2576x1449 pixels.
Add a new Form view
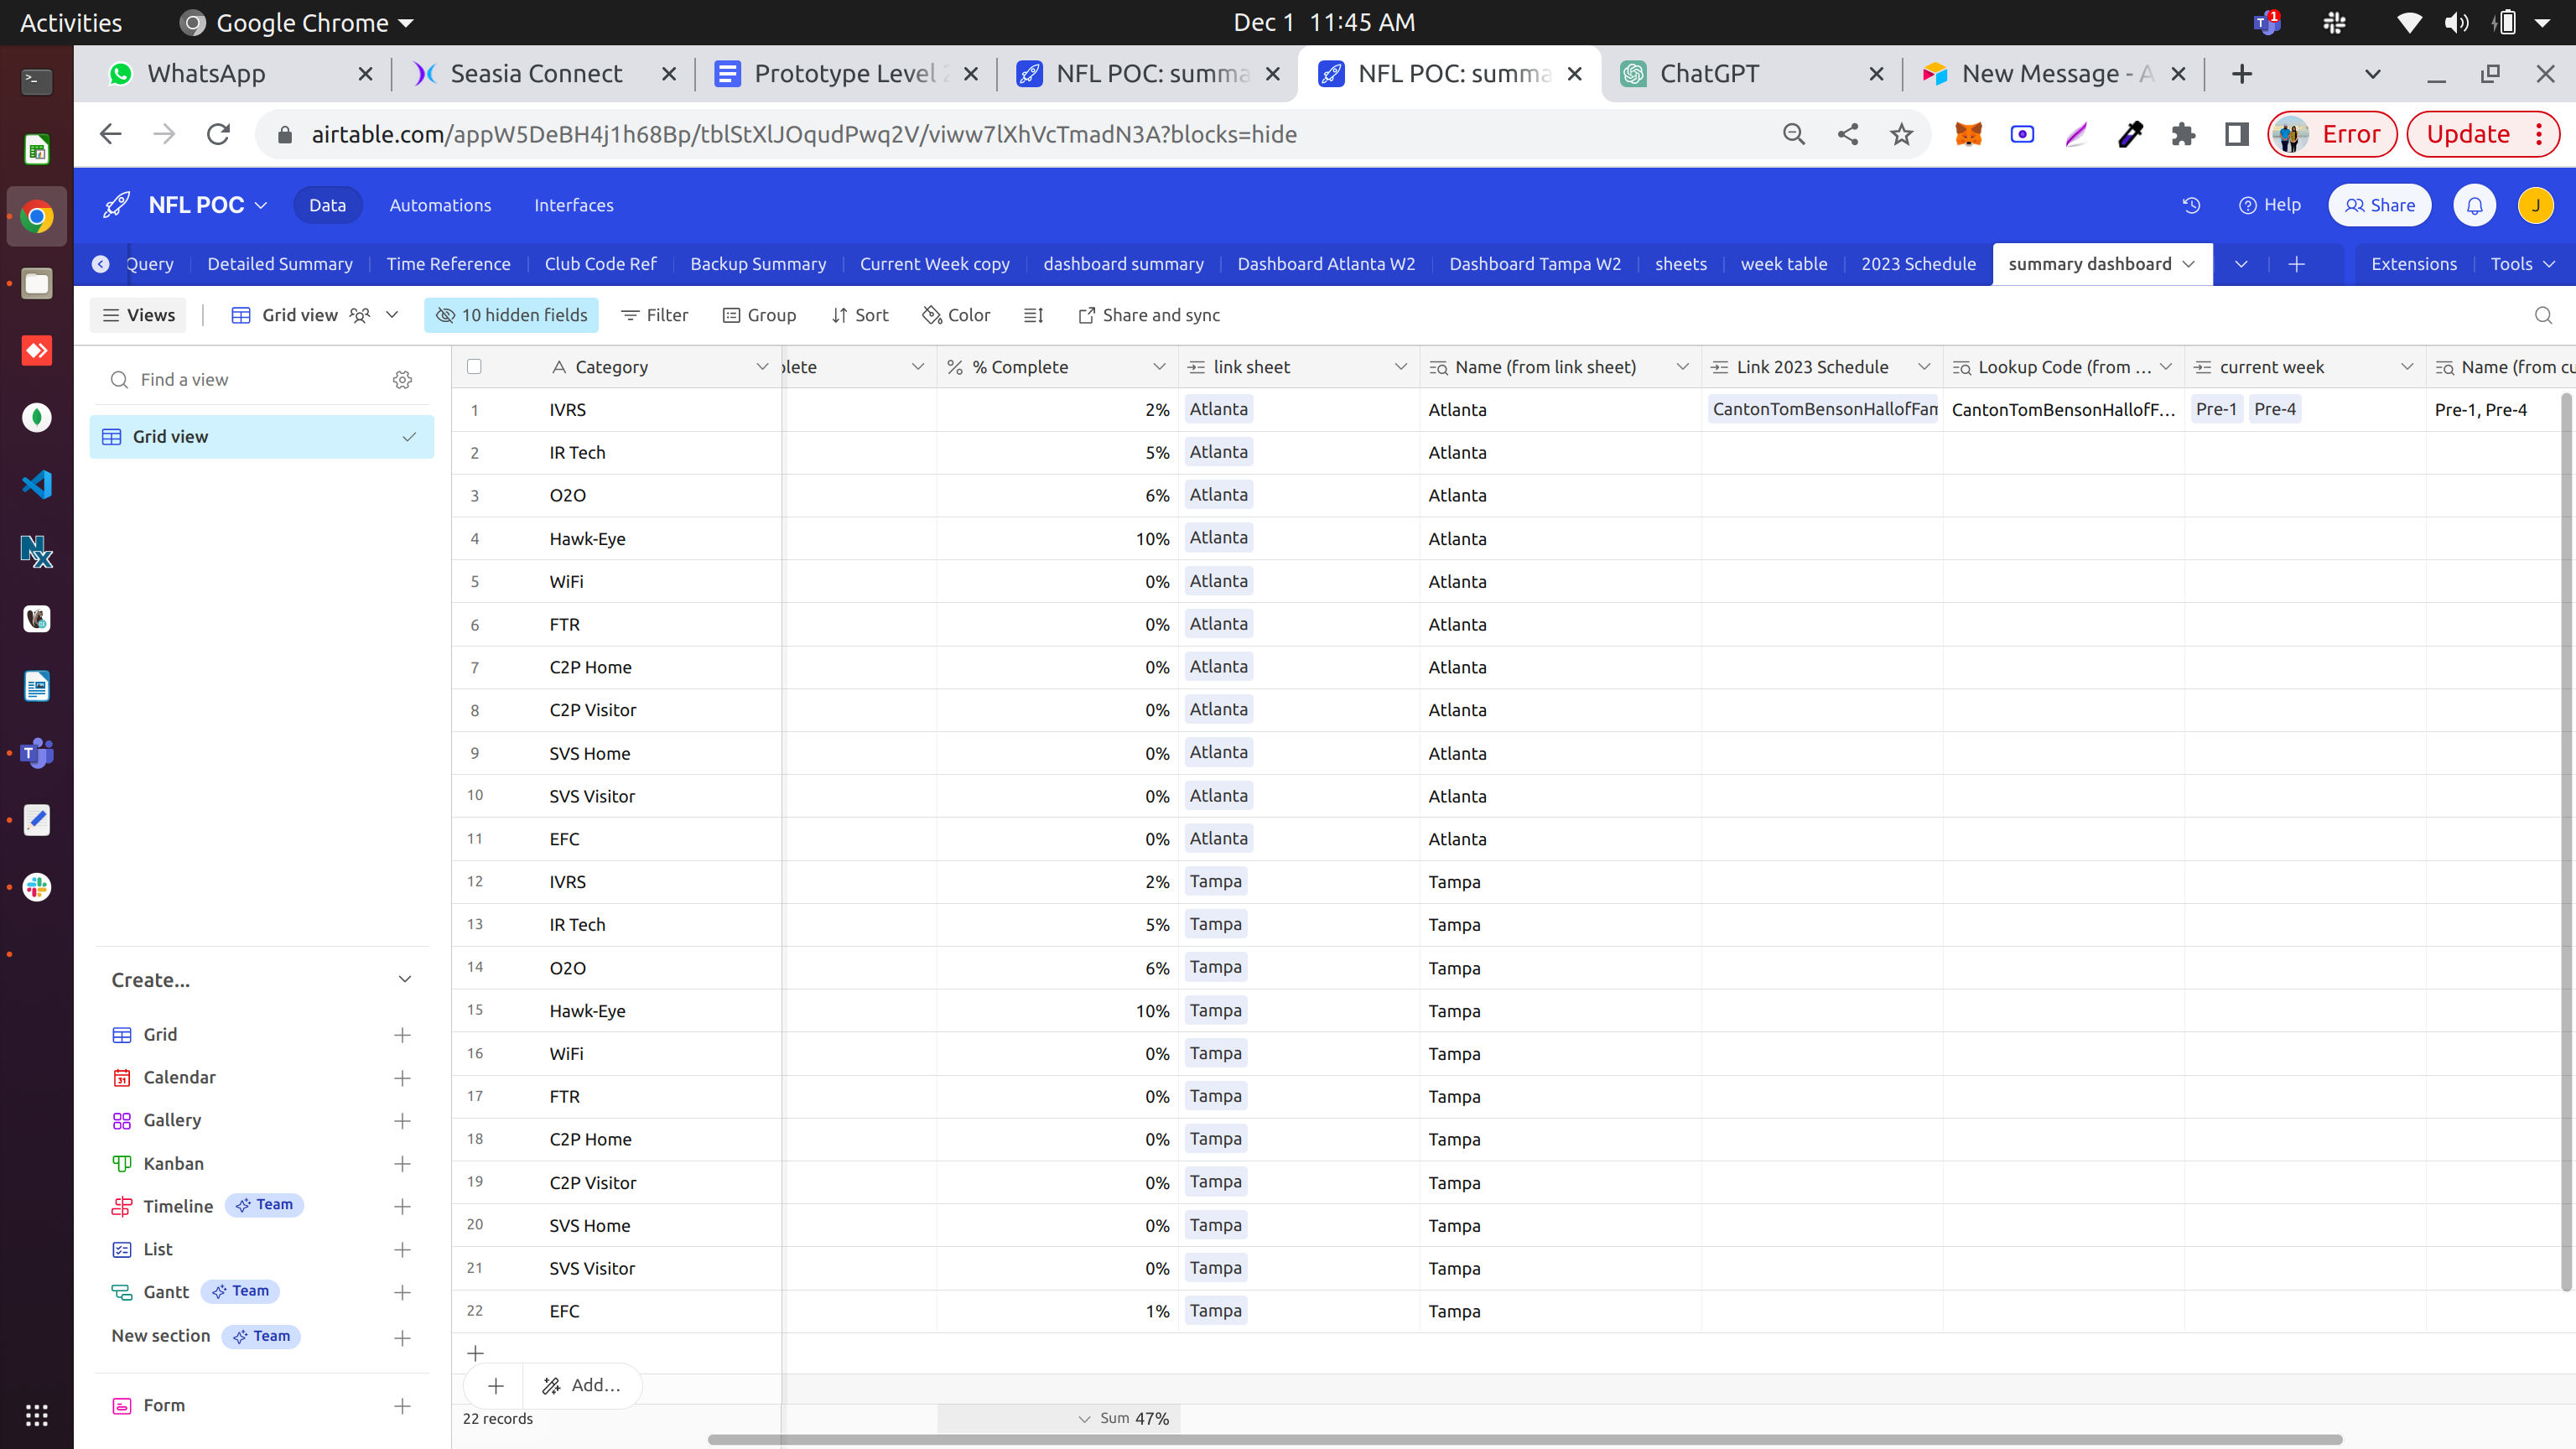point(402,1406)
